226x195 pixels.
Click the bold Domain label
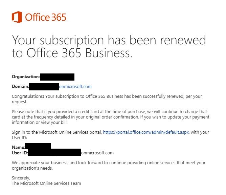[x=20, y=87]
